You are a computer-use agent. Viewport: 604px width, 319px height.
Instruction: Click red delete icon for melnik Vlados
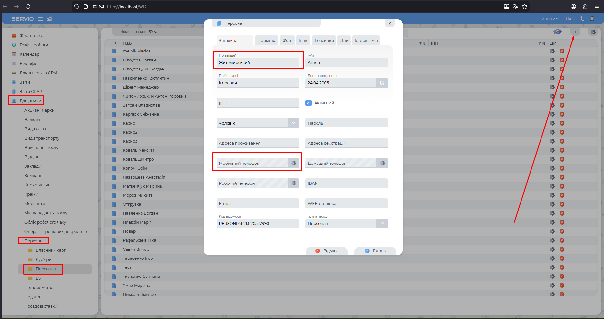tap(562, 51)
